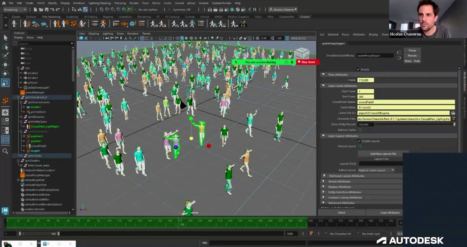Click the Redo arrow icon
Screen dimensions: 467x247
(59, 10)
